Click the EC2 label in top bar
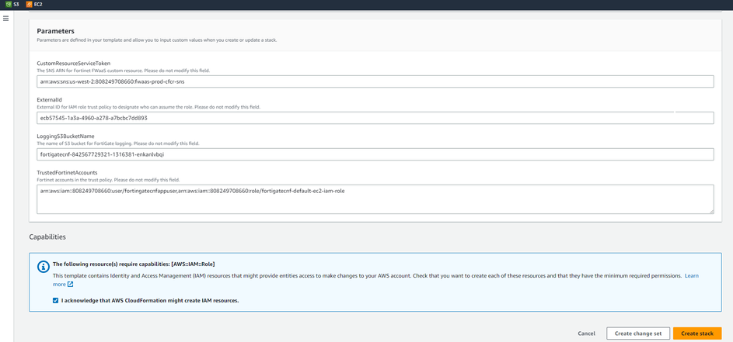Image resolution: width=733 pixels, height=342 pixels. pyautogui.click(x=39, y=5)
